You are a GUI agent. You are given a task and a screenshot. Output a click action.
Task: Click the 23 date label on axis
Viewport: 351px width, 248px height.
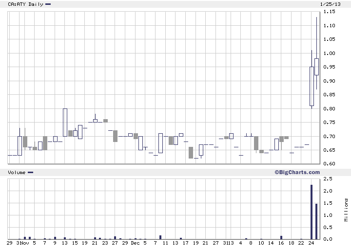tap(105, 243)
